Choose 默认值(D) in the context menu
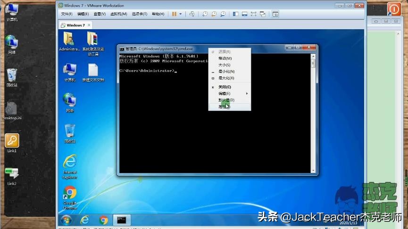This screenshot has width=408, height=229. [230, 100]
